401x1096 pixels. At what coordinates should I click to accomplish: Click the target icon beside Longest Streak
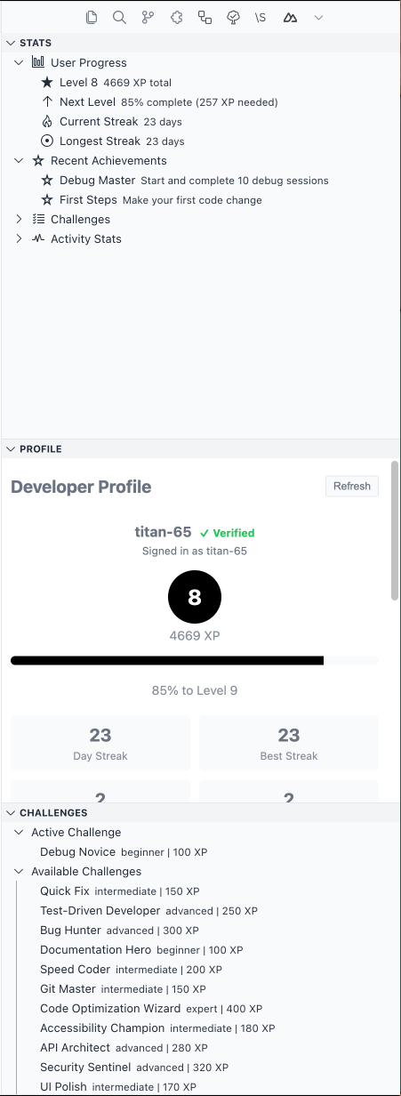(x=47, y=141)
